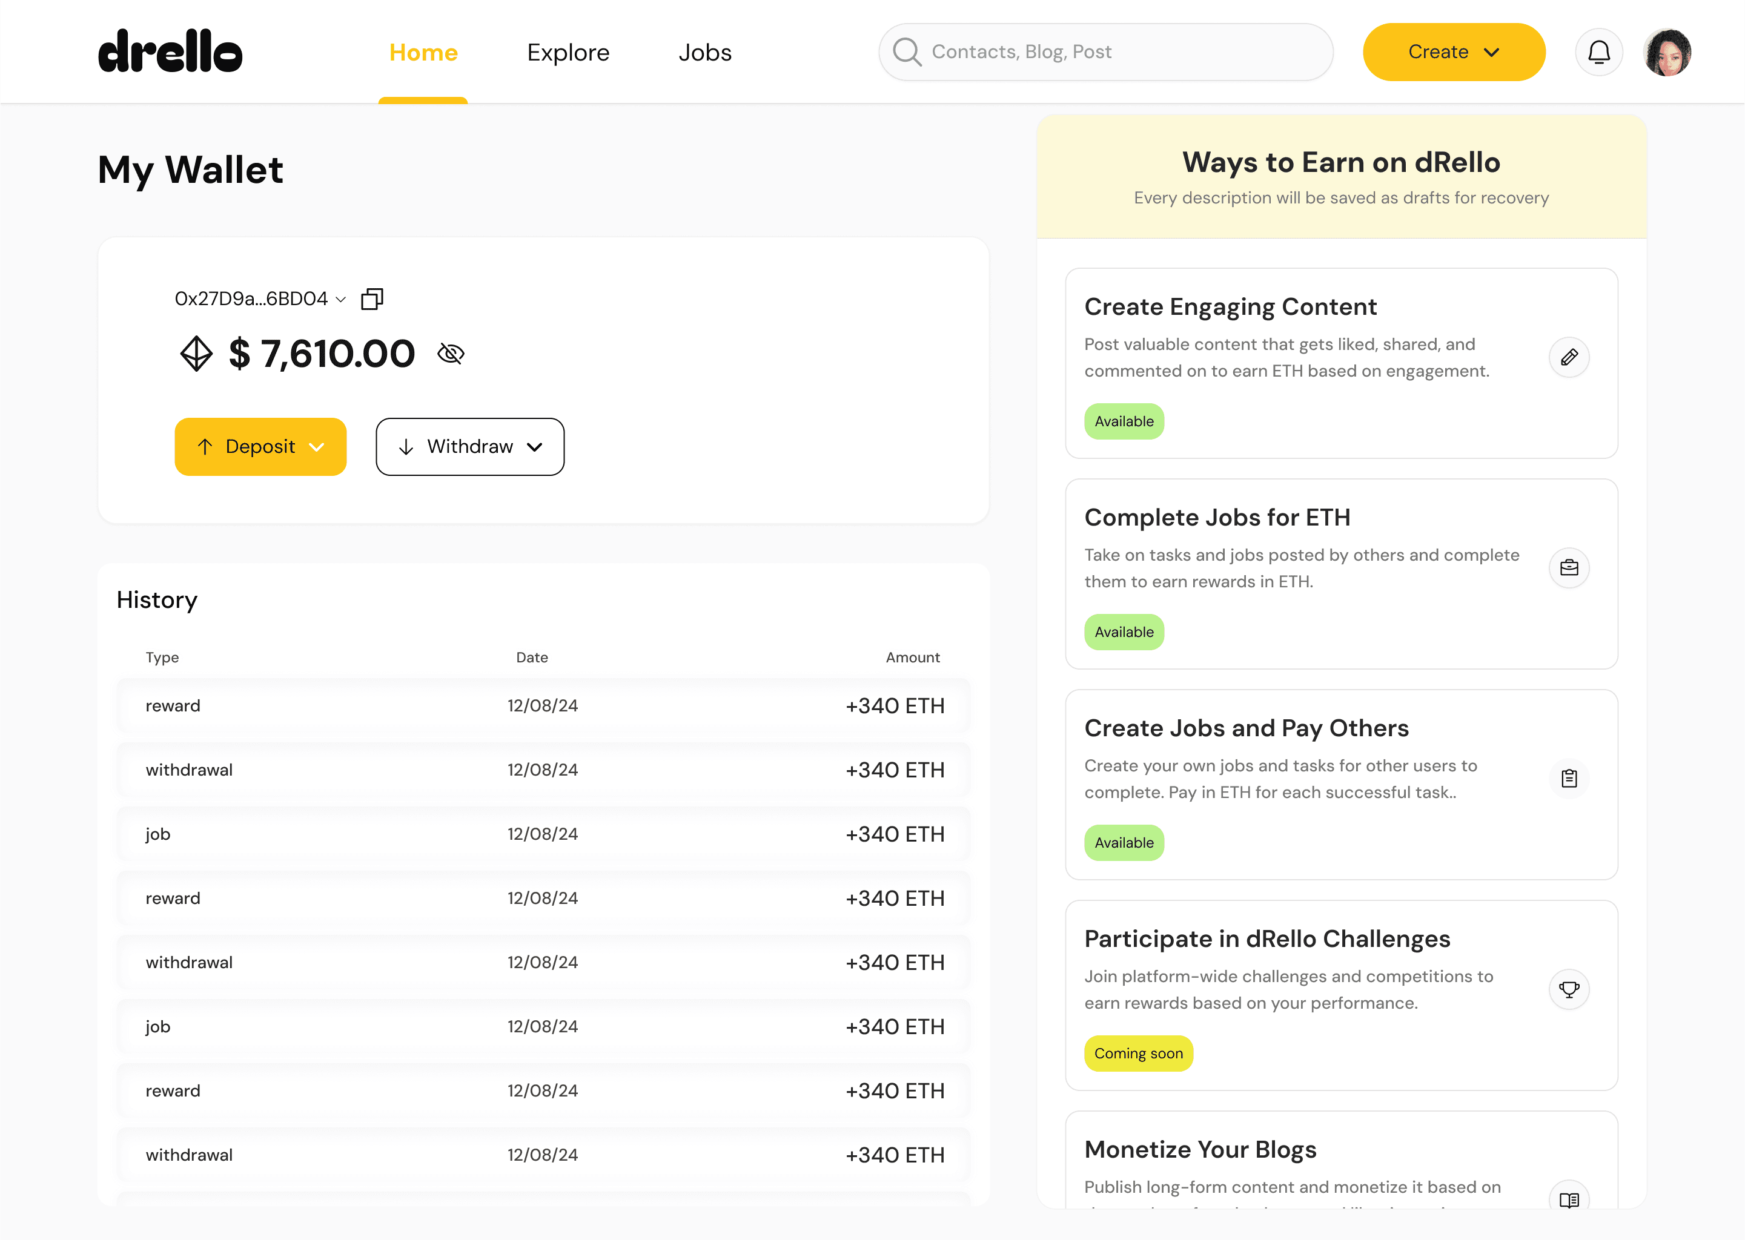
Task: Click the drello logo
Action: pos(170,51)
